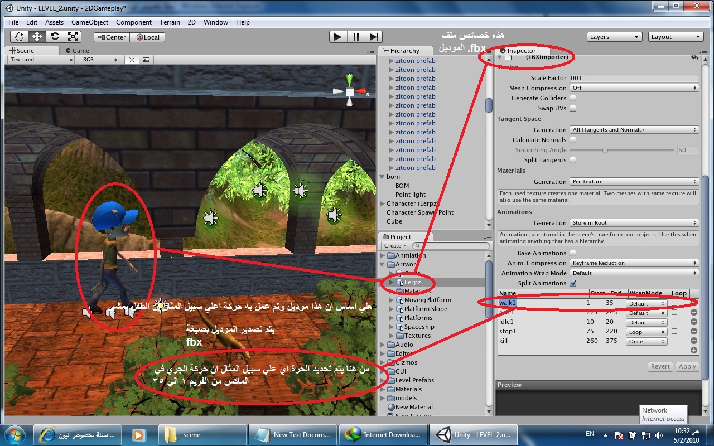The width and height of the screenshot is (714, 446).
Task: Start Play mode
Action: 337,37
